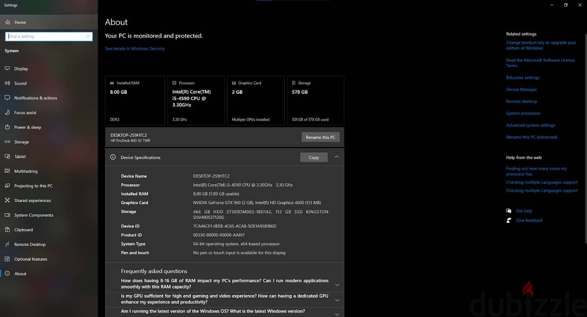
Task: Expand the latest Windows version FAQ
Action: (x=337, y=314)
